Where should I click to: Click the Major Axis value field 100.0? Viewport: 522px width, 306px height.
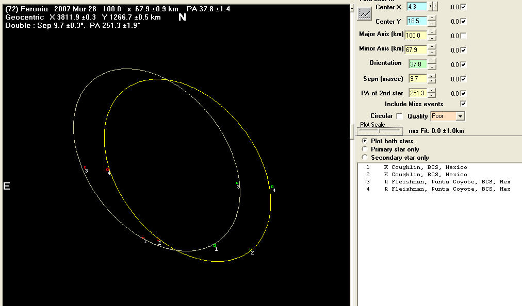[x=416, y=35]
